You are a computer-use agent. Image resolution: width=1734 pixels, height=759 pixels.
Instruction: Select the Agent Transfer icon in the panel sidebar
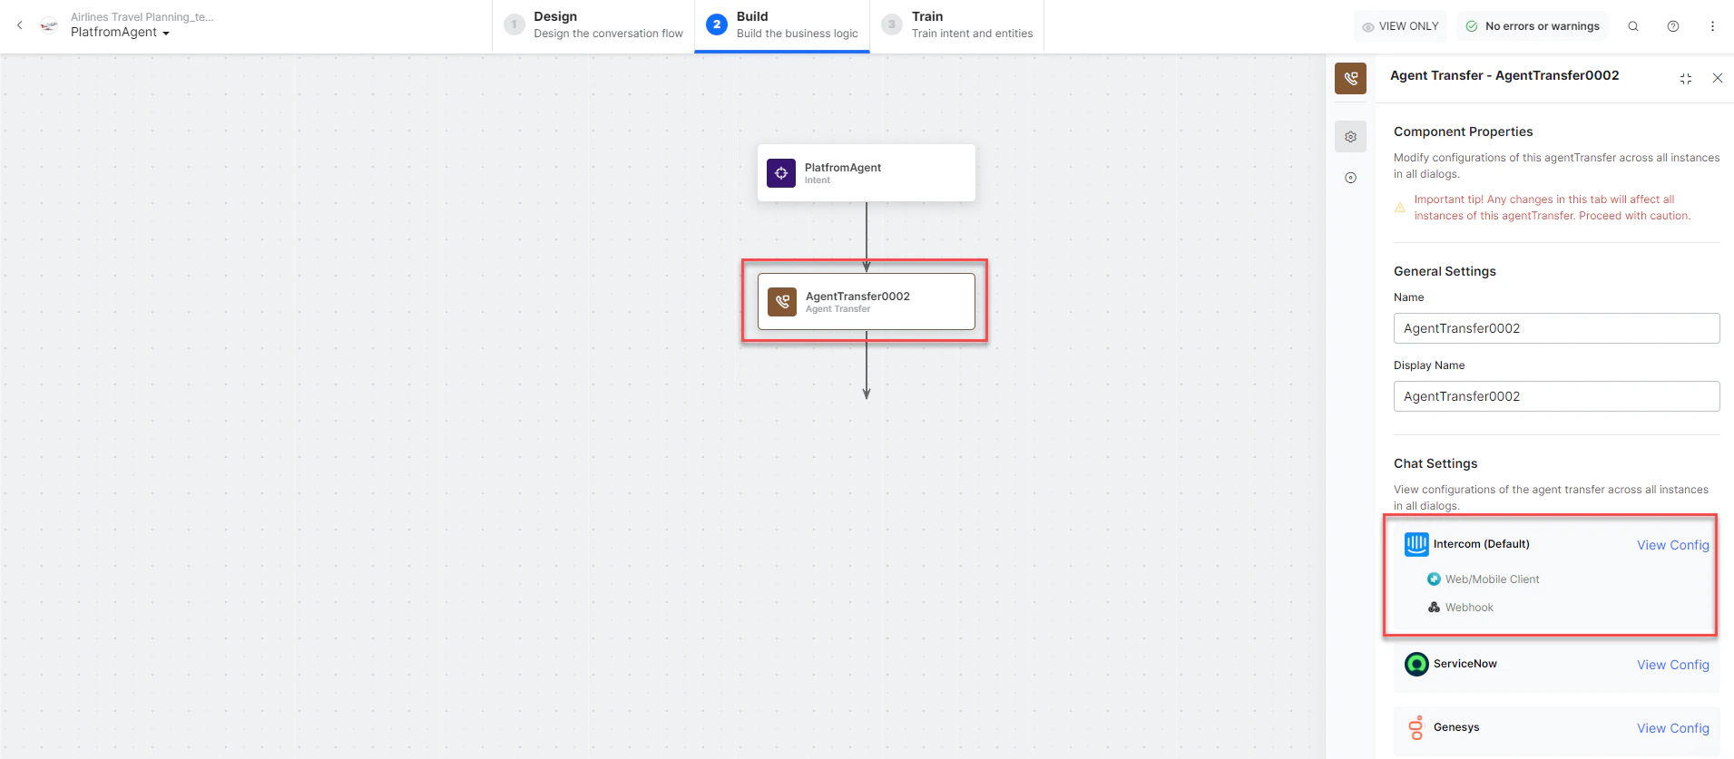tap(1350, 78)
